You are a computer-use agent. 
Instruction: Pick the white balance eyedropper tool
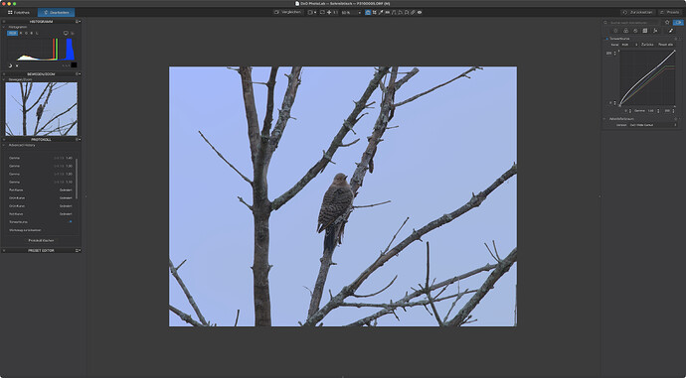[381, 12]
